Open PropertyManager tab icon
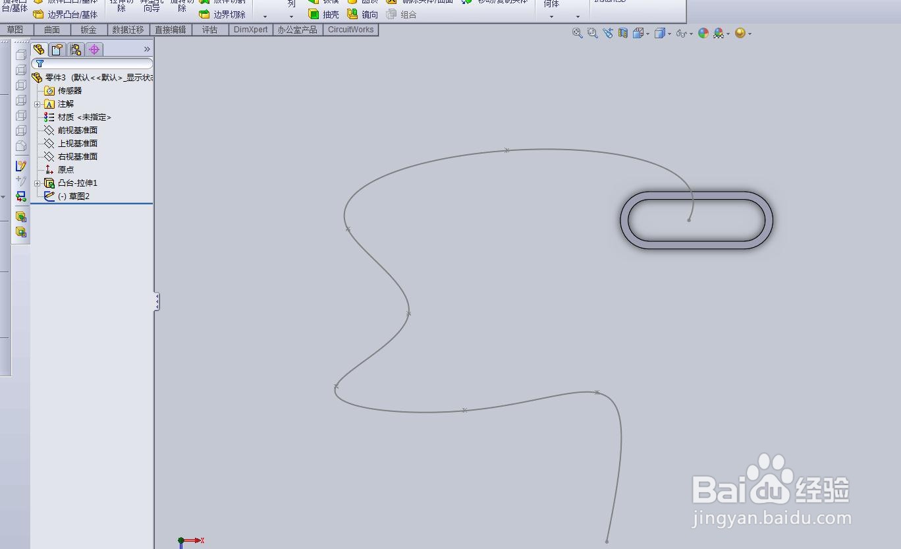 tap(57, 49)
